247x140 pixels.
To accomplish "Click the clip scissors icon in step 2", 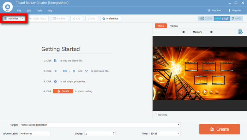I will click(x=74, y=71).
